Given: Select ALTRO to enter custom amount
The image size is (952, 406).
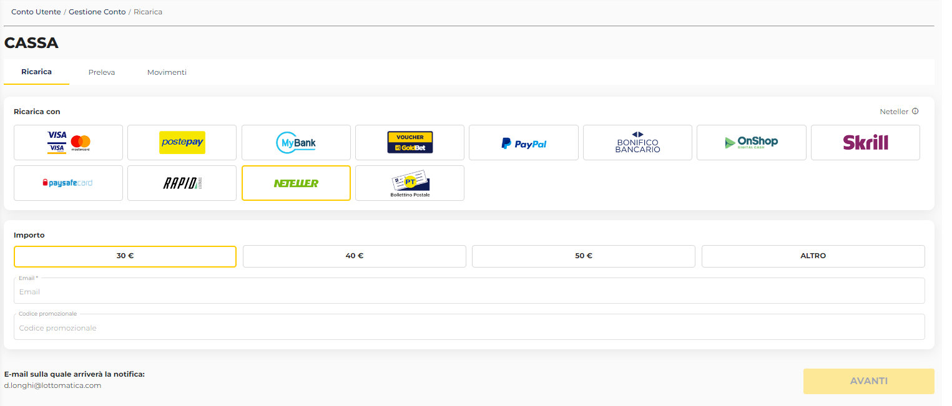Looking at the screenshot, I should point(813,256).
